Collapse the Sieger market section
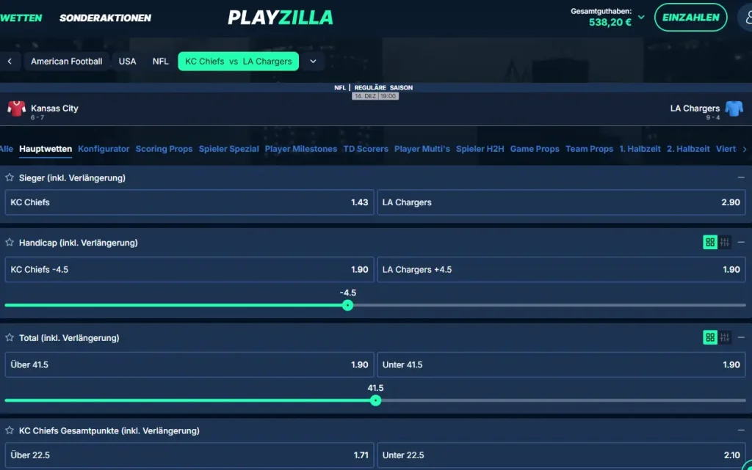This screenshot has width=752, height=470. point(742,177)
